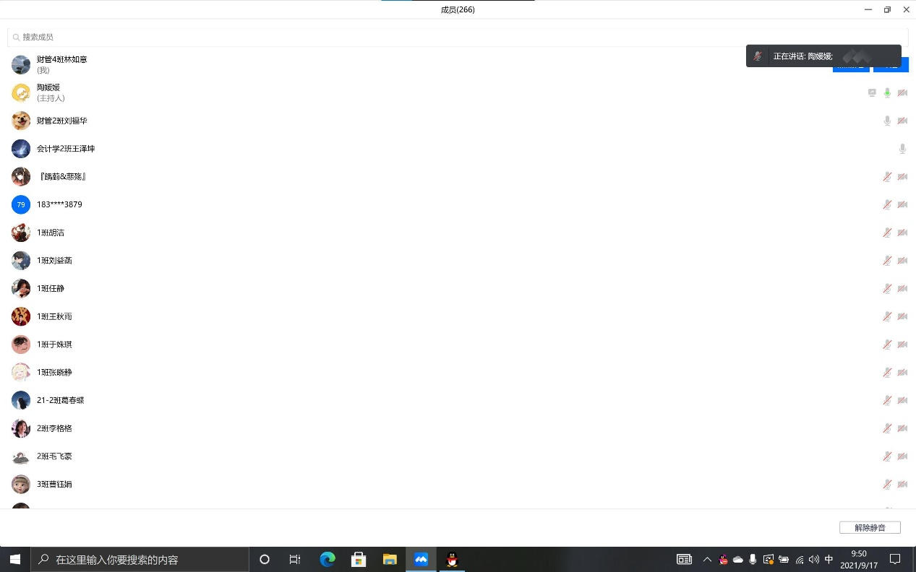The height and width of the screenshot is (572, 916).
Task: Select member 1班王秋雨 in the list
Action: pyautogui.click(x=55, y=316)
